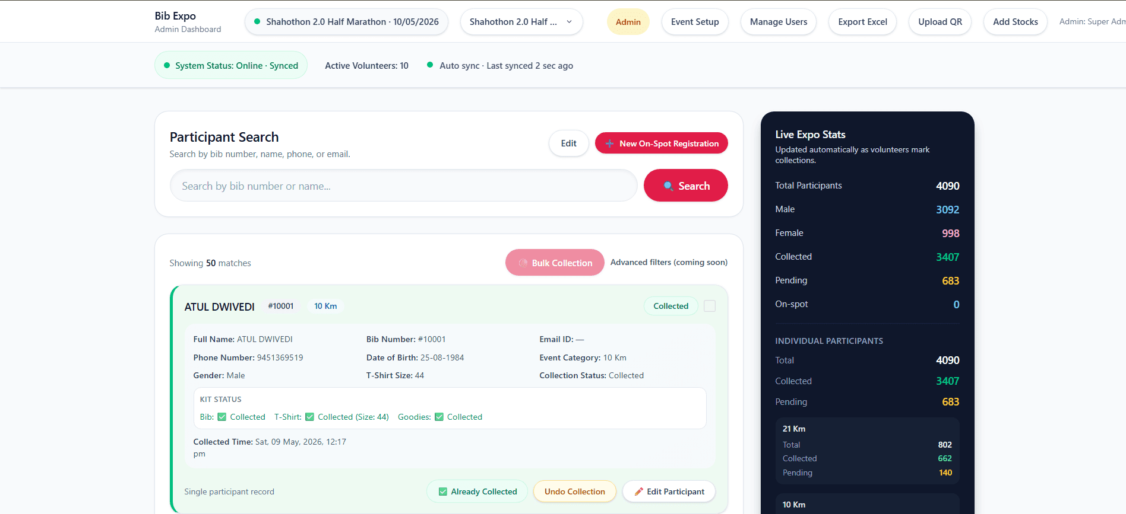Click the Bulk Collection circle icon
1126x514 pixels.
pyautogui.click(x=523, y=263)
